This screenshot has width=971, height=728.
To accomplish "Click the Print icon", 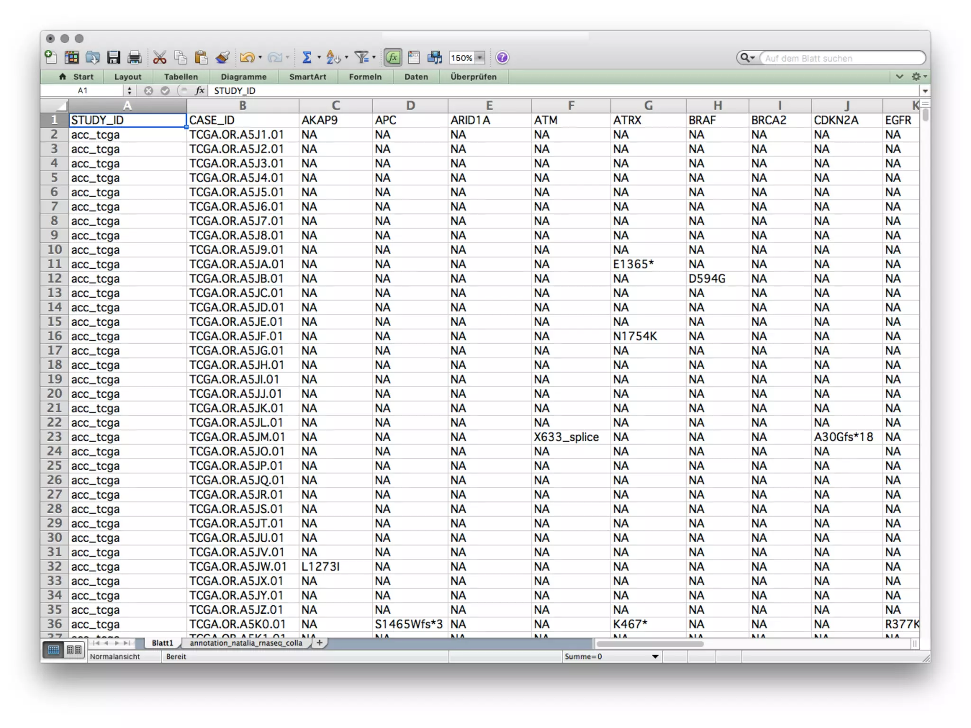I will (134, 58).
